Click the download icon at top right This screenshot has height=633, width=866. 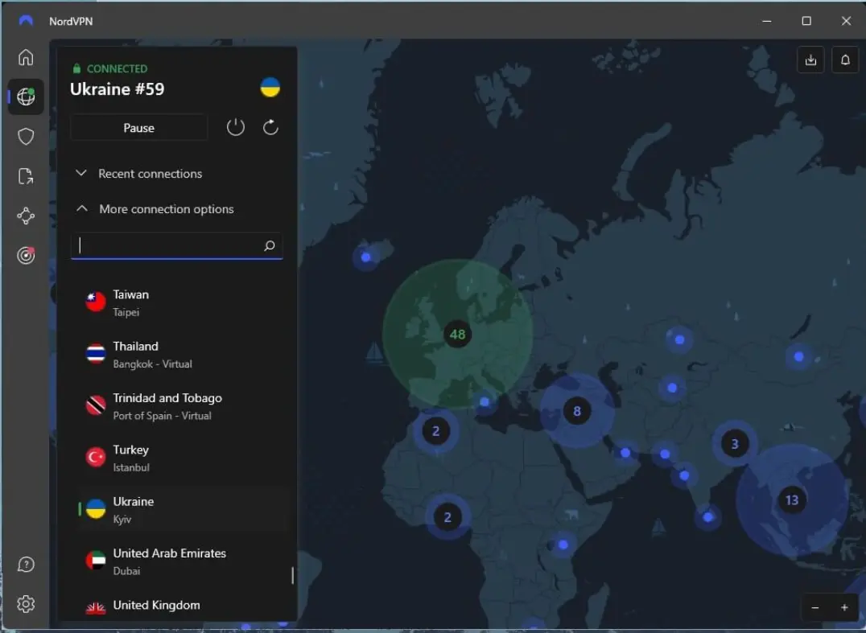(810, 60)
